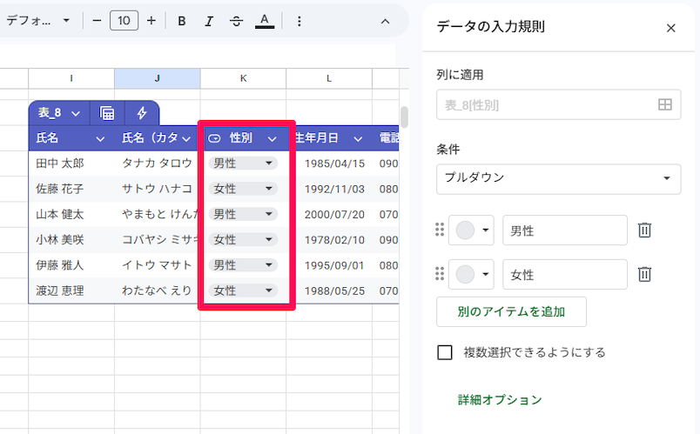Delete the 女性 dropdown item
Viewport: 700px width, 434px height.
click(644, 274)
